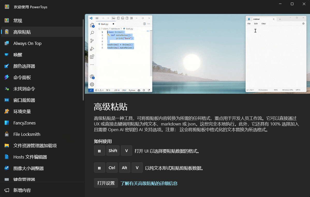The height and width of the screenshot is (197, 310).
Task: Open 了解有关高级粘贴的详细信息 link
Action: (x=149, y=183)
